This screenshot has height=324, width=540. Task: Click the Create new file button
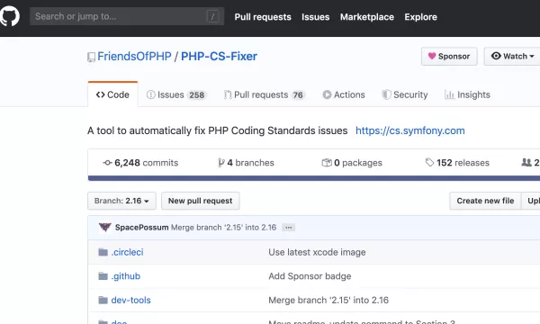[x=485, y=201]
